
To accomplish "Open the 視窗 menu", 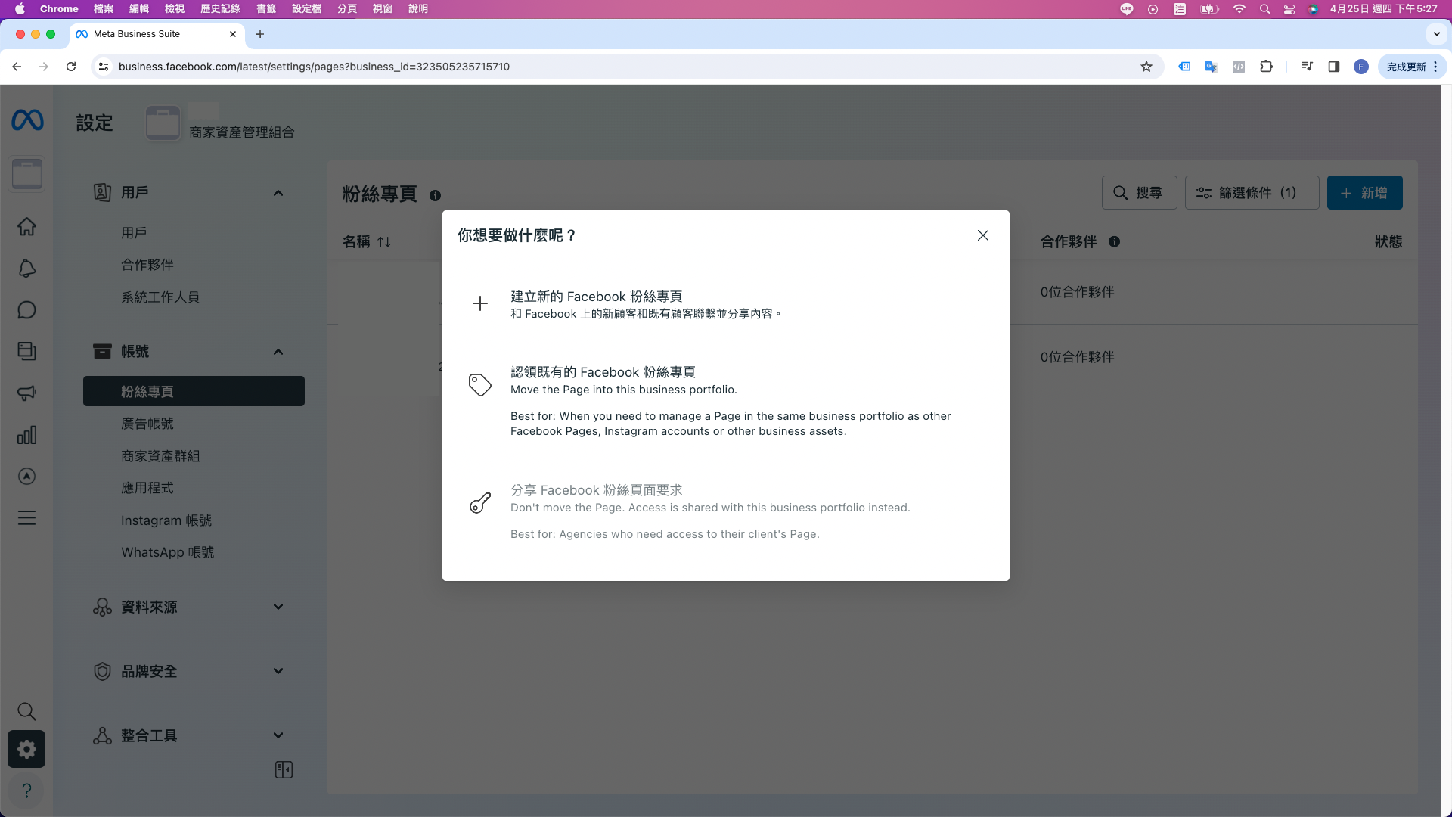I will tap(383, 9).
